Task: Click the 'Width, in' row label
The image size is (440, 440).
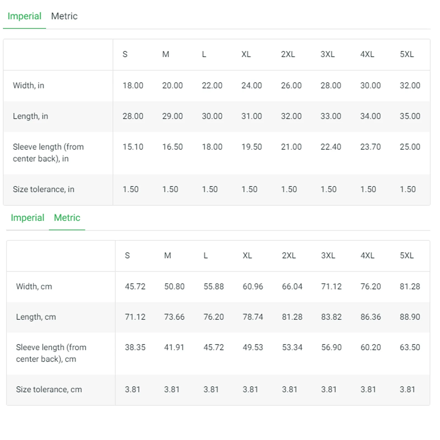Action: point(29,86)
